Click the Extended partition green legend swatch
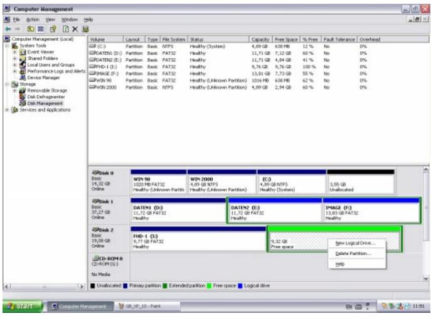The height and width of the screenshot is (316, 431). [165, 286]
